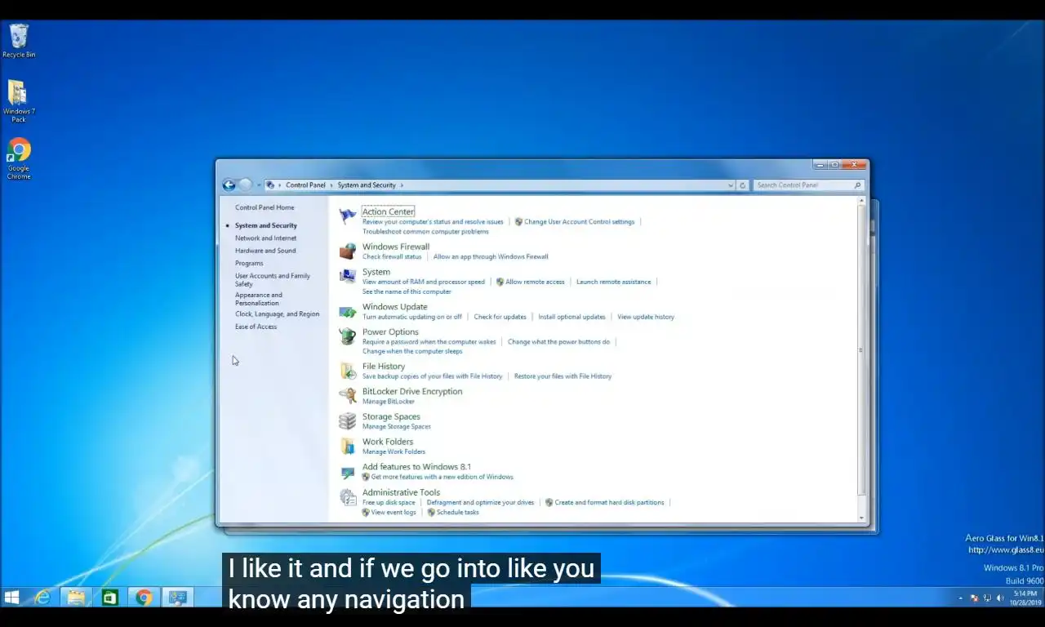The image size is (1045, 627).
Task: Open View event logs link
Action: click(394, 513)
